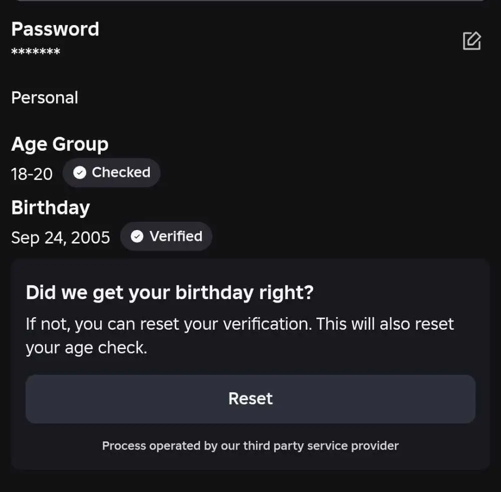The image size is (501, 492).
Task: Click the third party service provider notice
Action: pos(250,446)
